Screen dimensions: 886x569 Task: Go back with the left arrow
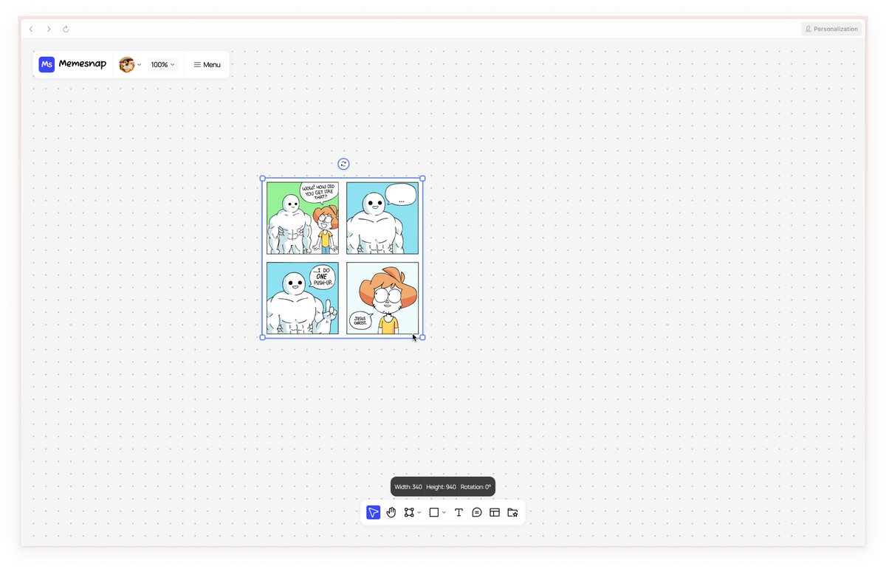pos(31,30)
